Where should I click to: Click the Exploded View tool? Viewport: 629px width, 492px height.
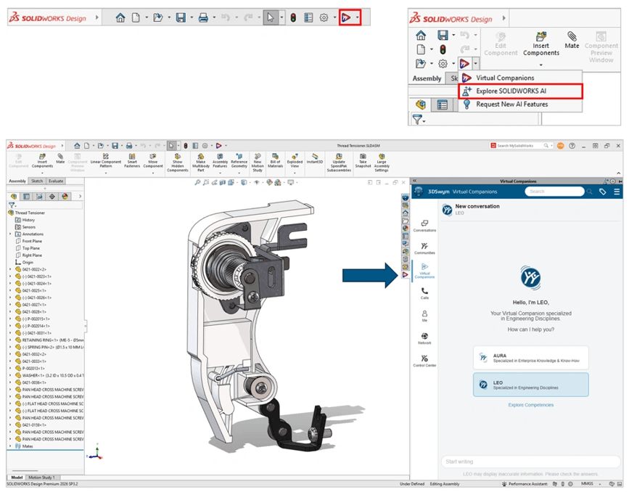[x=295, y=161]
